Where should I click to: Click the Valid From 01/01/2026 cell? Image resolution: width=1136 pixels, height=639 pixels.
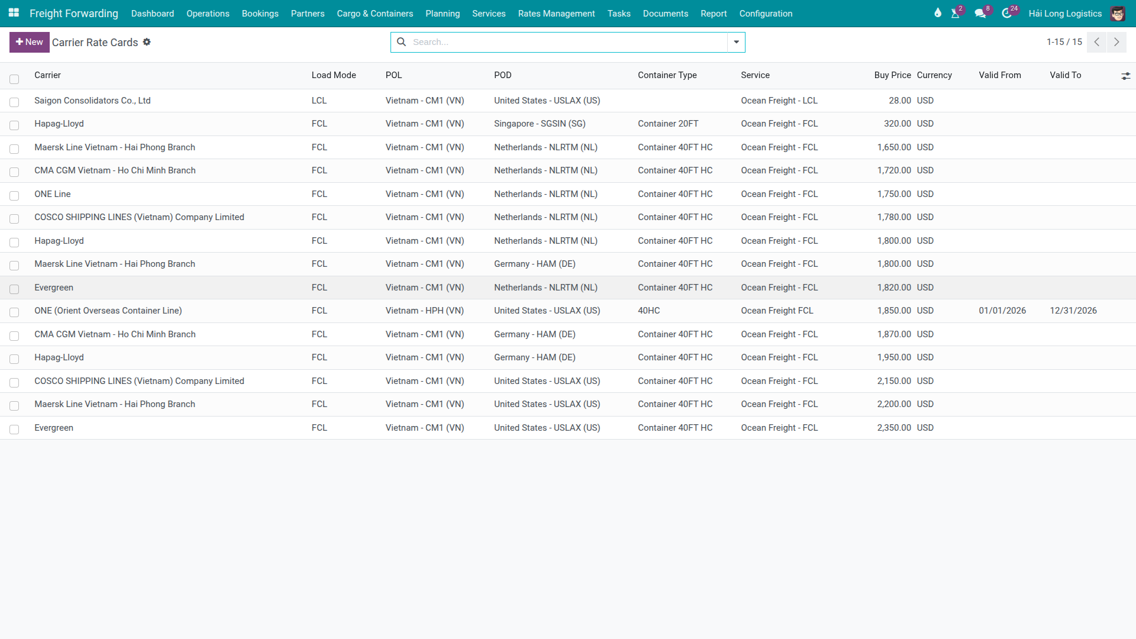pos(1002,311)
